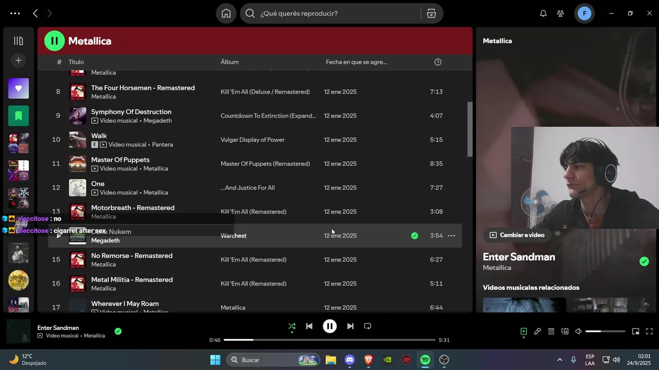This screenshot has width=659, height=370.
Task: Open more options for Warchest row
Action: [x=451, y=236]
